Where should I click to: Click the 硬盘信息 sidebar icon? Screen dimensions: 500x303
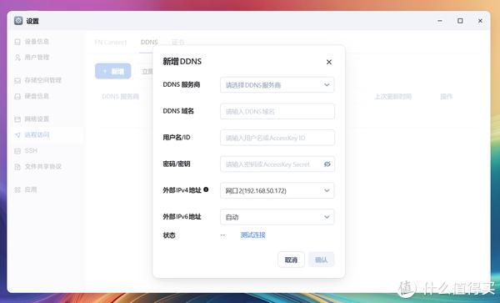(x=17, y=97)
